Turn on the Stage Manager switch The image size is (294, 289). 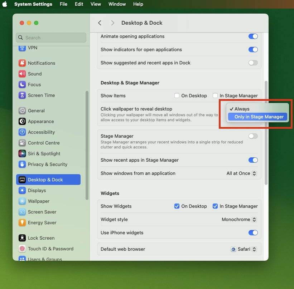tap(253, 136)
